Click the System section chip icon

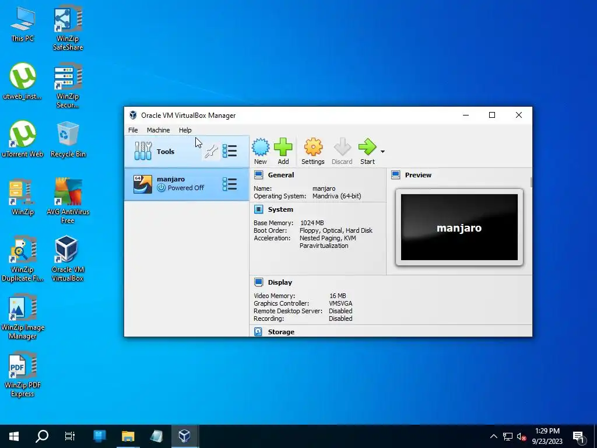(x=258, y=209)
